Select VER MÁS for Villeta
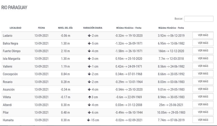Image resolution: width=217 pixels, height=126 pixels. click(x=203, y=97)
